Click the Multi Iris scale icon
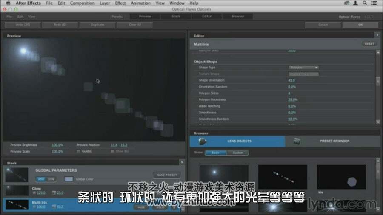The height and width of the screenshot is (215, 383). tap(54, 207)
